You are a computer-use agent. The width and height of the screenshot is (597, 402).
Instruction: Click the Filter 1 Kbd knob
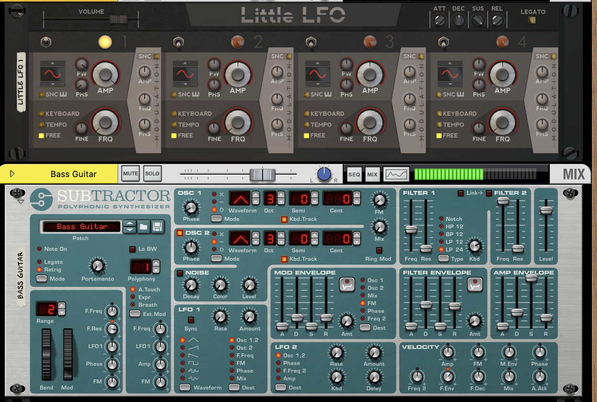[x=474, y=246]
